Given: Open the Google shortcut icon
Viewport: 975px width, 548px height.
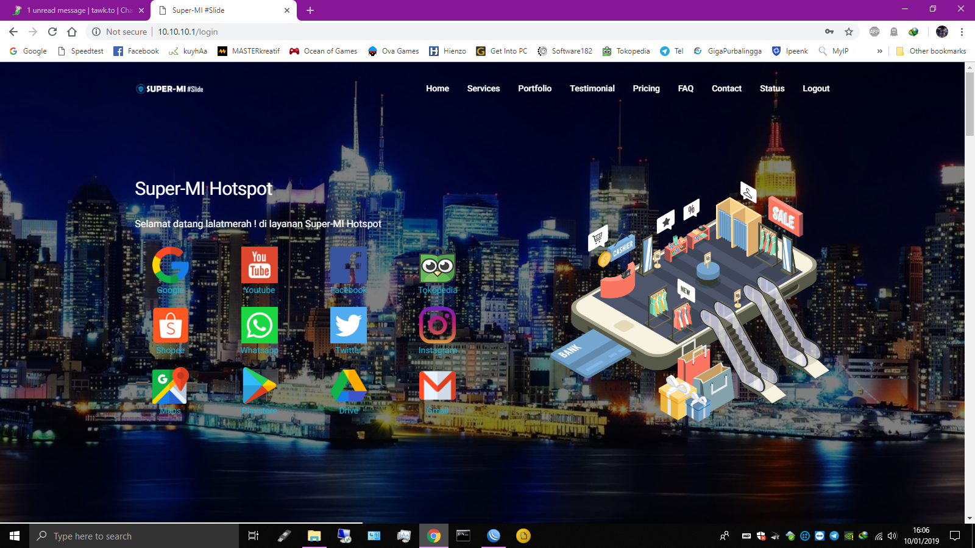Looking at the screenshot, I should (171, 265).
